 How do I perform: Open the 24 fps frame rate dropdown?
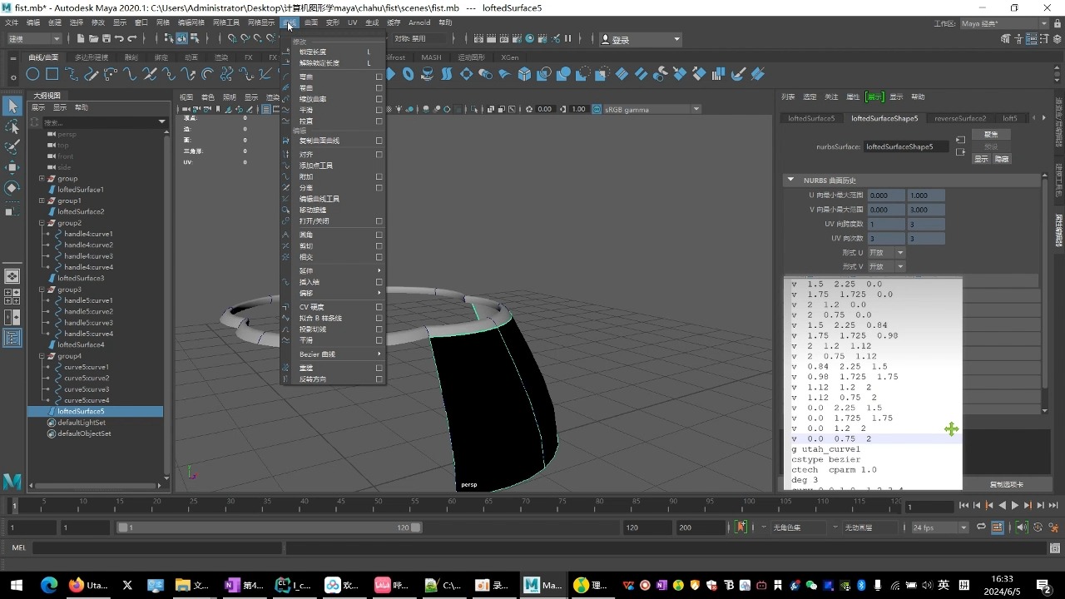940,527
